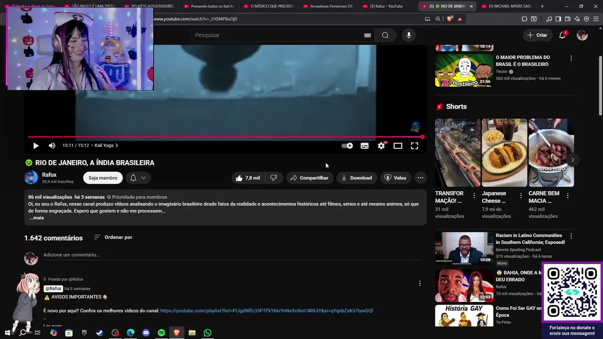Click the Valeu super thanks button
This screenshot has height=339, width=603.
click(395, 178)
